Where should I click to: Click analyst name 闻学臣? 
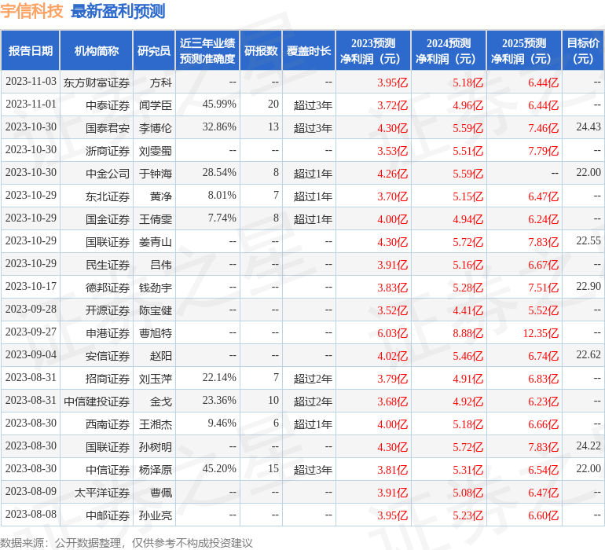156,105
